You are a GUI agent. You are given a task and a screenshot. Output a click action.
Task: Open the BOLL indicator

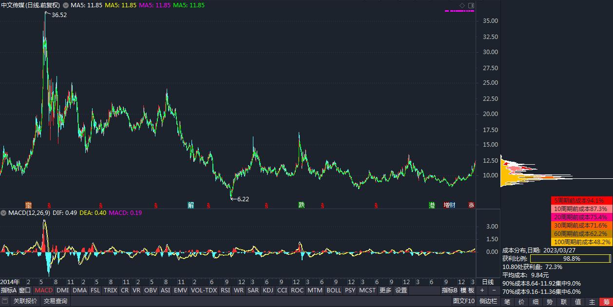[334, 290]
